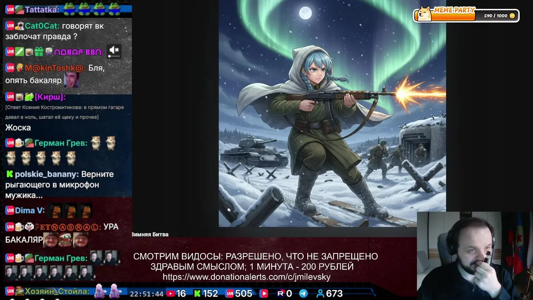Click the anime soldier winter battle image
The image size is (533, 300).
pyautogui.click(x=332, y=113)
